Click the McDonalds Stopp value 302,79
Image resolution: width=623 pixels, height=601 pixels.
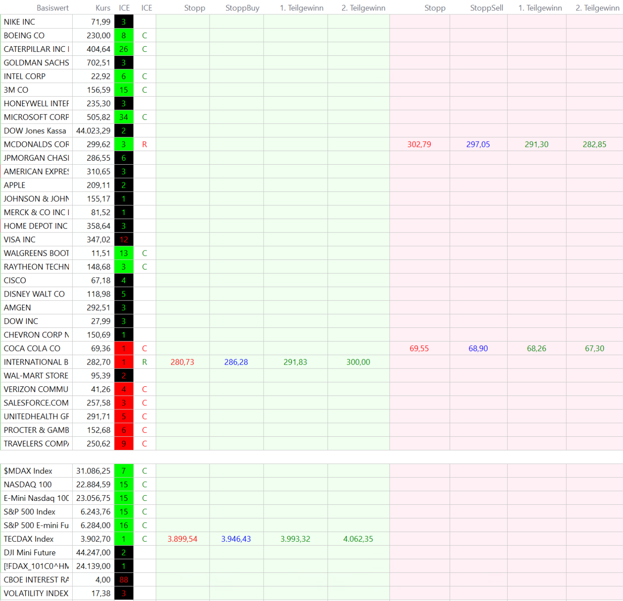point(419,144)
